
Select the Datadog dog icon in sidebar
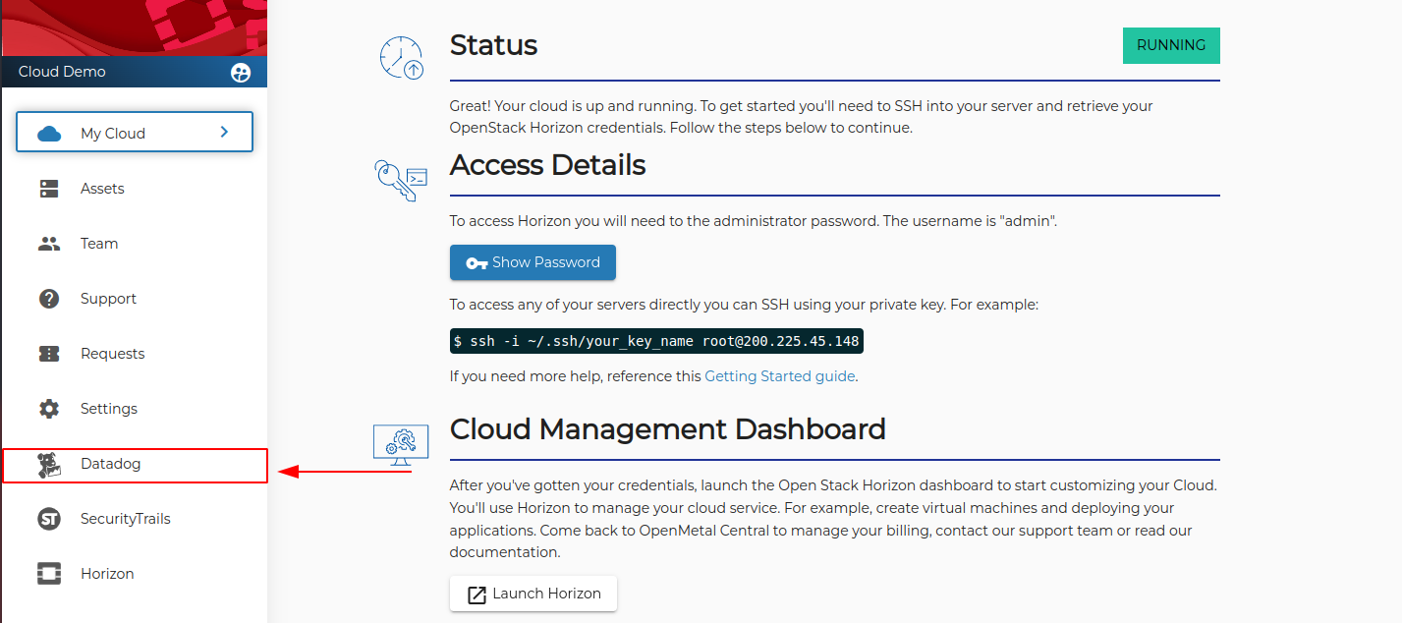pyautogui.click(x=48, y=463)
